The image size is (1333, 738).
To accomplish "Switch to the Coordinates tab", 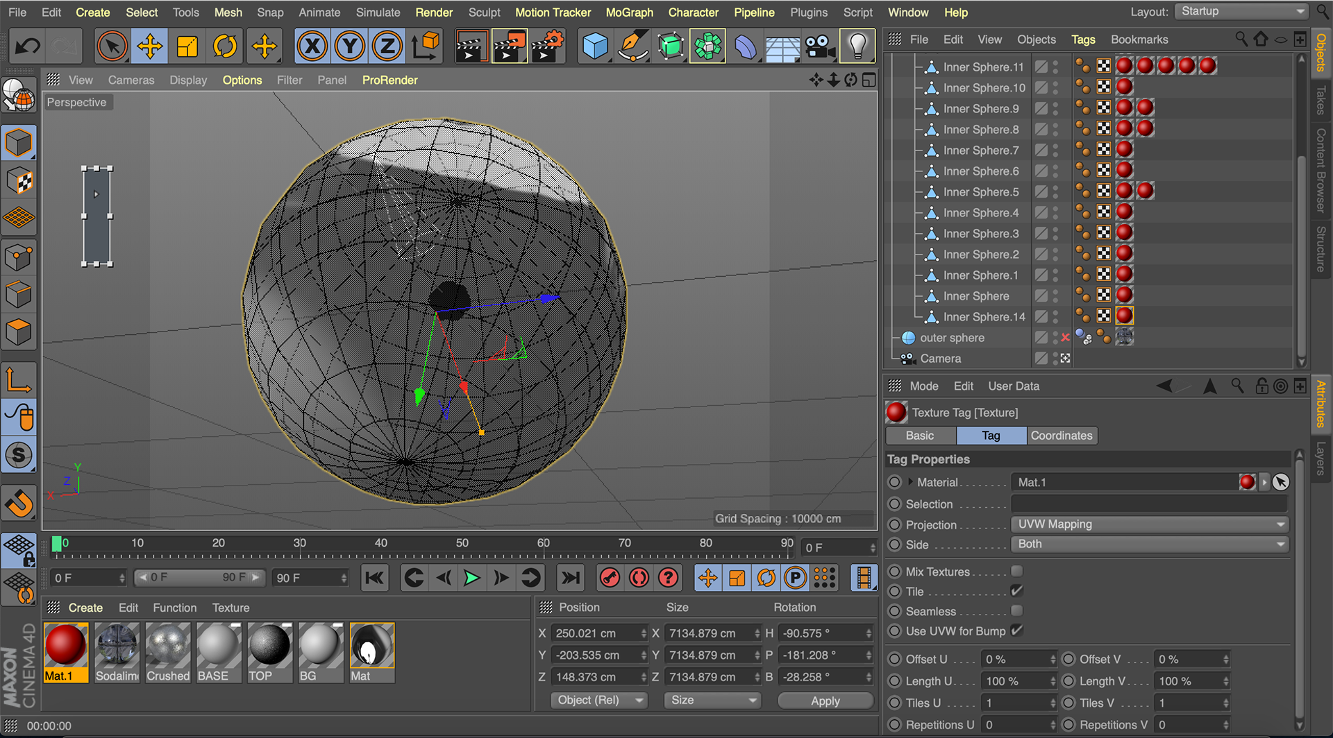I will (x=1061, y=436).
